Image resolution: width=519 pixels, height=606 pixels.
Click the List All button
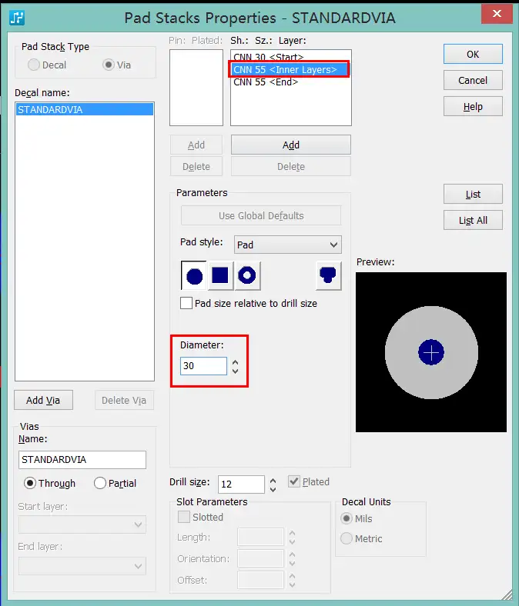(x=473, y=220)
